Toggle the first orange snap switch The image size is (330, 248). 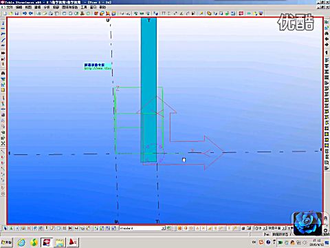(179, 228)
